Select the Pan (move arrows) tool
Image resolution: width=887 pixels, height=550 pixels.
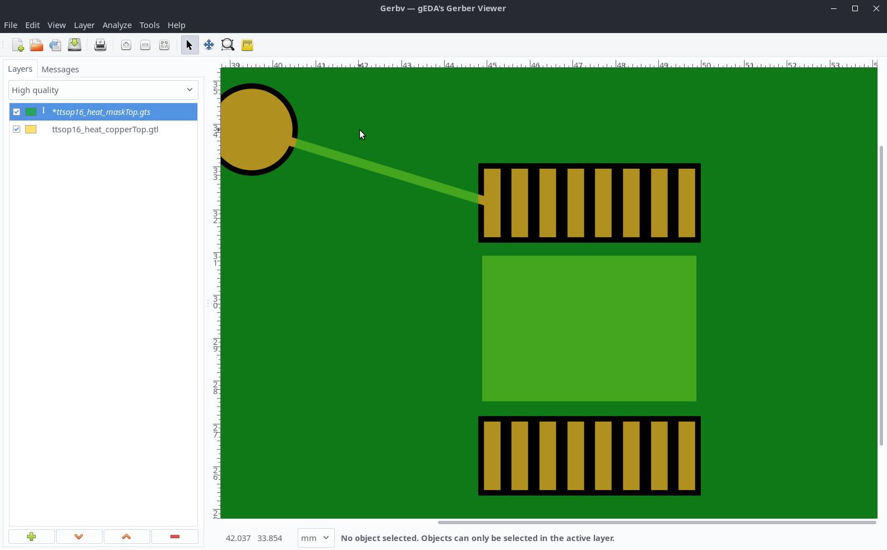[x=209, y=45]
